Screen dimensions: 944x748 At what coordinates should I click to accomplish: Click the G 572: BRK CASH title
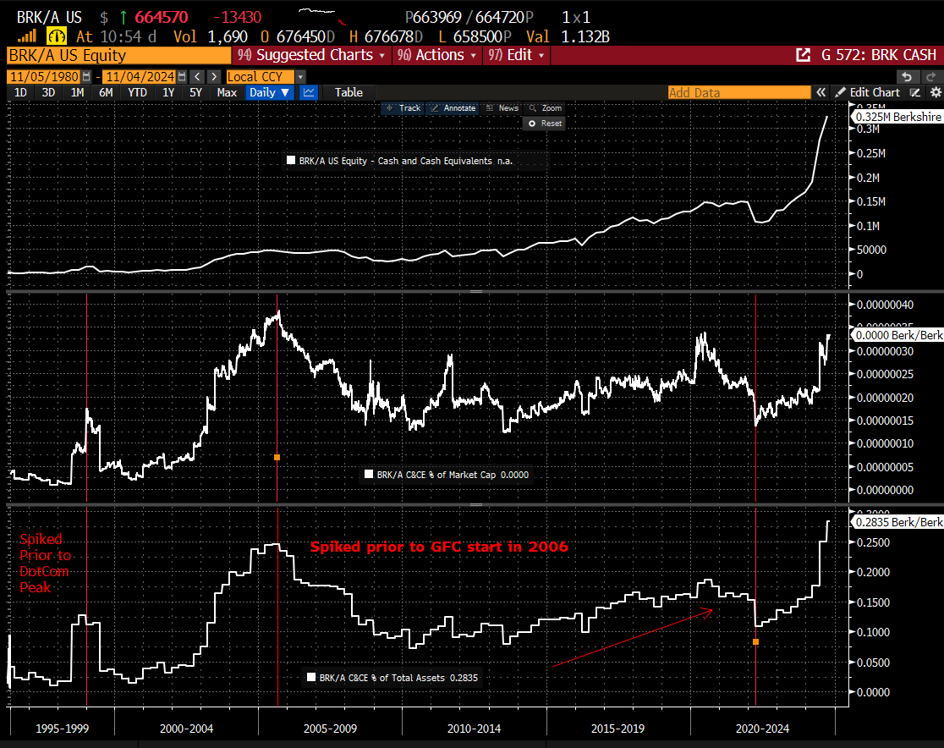tap(878, 55)
